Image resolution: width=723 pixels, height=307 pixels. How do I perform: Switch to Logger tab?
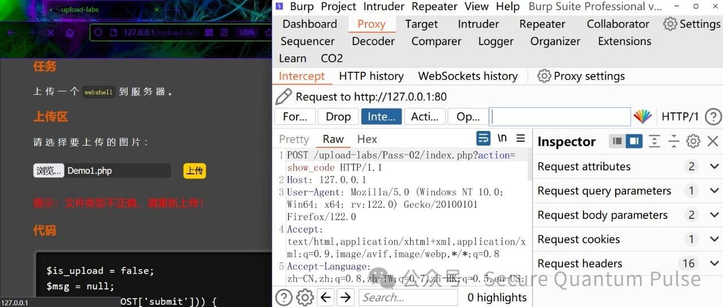495,41
